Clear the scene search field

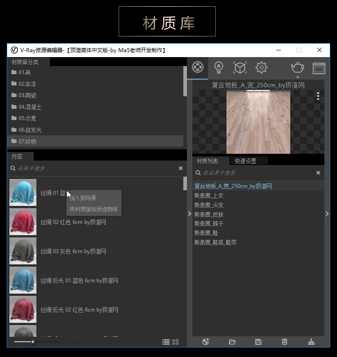[x=318, y=173]
